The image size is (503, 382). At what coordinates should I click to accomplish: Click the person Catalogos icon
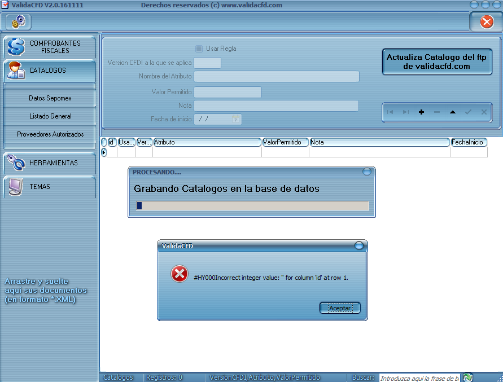[x=16, y=71]
